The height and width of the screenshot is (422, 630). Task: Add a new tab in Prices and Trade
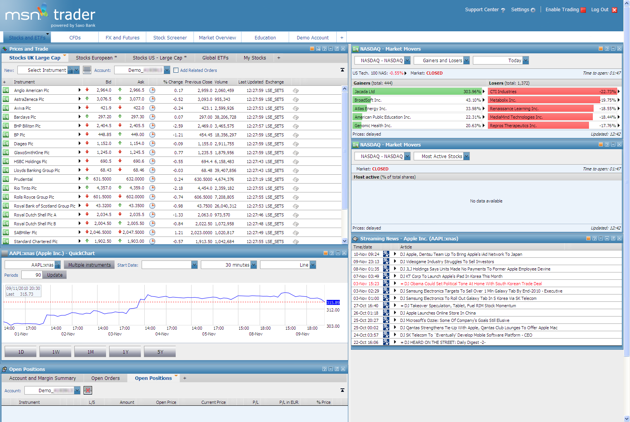(279, 58)
